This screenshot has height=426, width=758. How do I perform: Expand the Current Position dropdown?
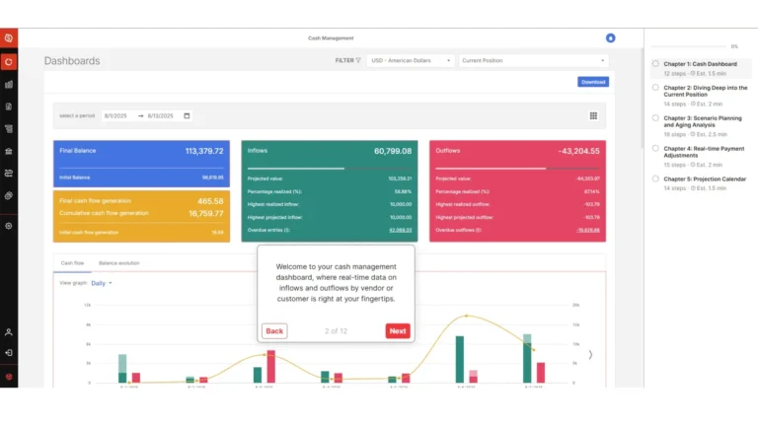coord(533,60)
